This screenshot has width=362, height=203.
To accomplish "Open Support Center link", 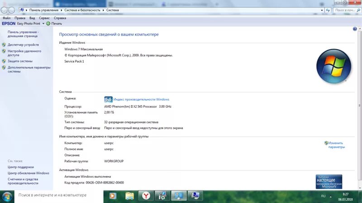I will [x=20, y=167].
